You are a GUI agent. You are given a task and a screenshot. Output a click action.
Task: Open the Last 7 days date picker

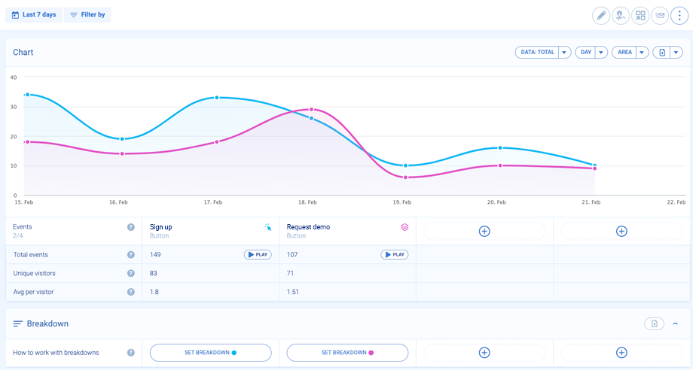pos(34,14)
